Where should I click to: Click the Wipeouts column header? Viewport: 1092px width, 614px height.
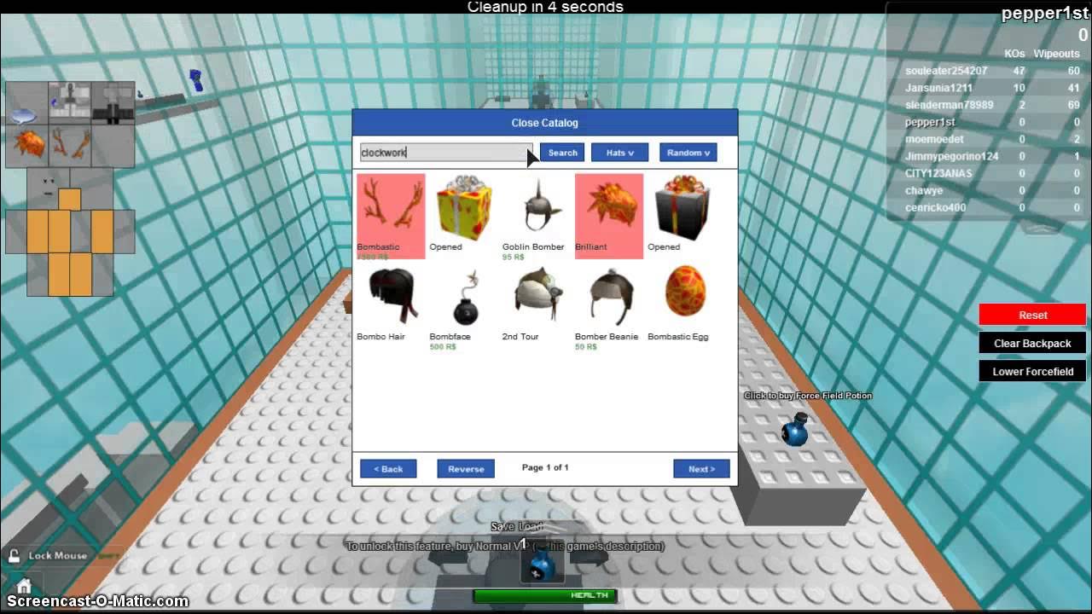[x=1056, y=54]
